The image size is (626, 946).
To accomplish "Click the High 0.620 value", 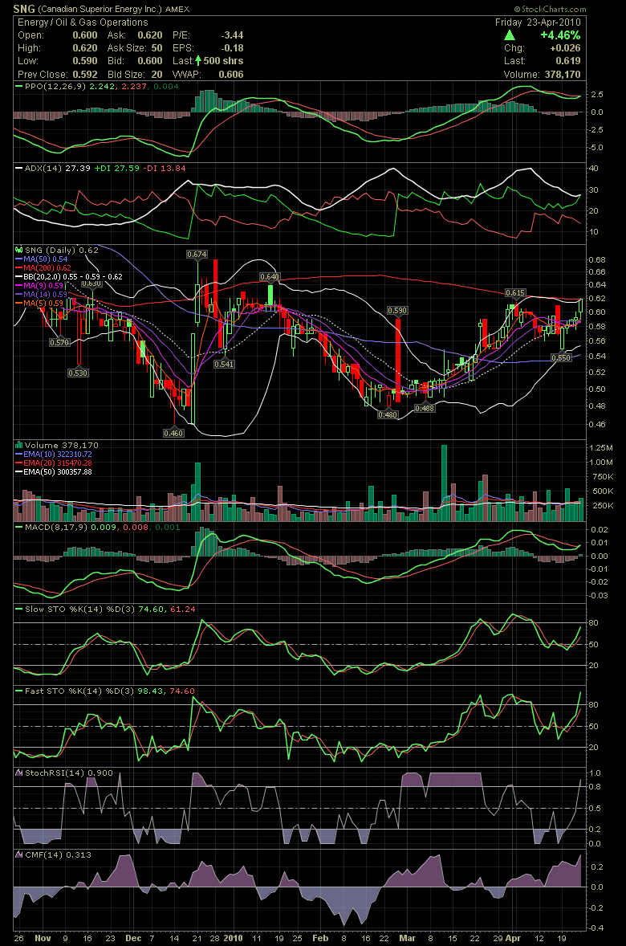I will tap(85, 48).
